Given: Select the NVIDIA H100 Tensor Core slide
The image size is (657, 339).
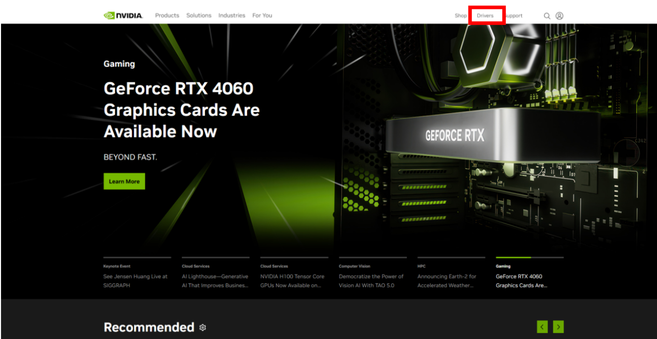Looking at the screenshot, I should click(294, 273).
